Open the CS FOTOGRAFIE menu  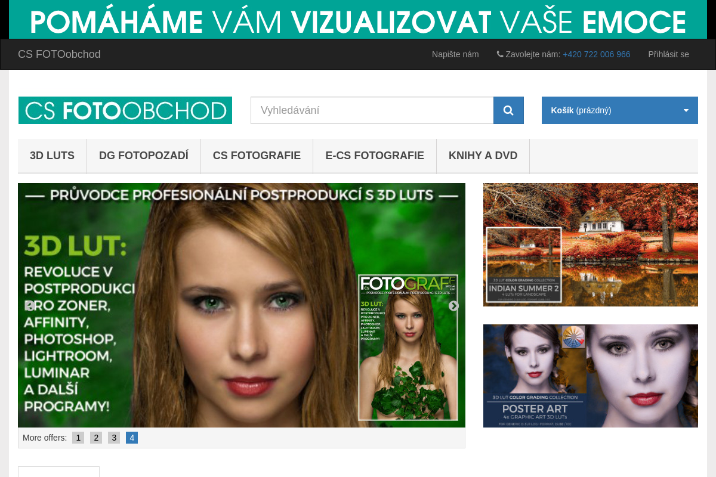(x=257, y=156)
